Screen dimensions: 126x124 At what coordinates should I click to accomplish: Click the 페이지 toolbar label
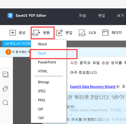click(117, 33)
